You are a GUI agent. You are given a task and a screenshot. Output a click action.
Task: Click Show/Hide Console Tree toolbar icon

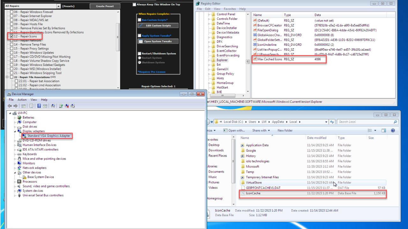point(23,106)
